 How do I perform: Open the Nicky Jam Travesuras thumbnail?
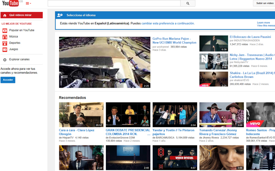[x=214, y=62]
